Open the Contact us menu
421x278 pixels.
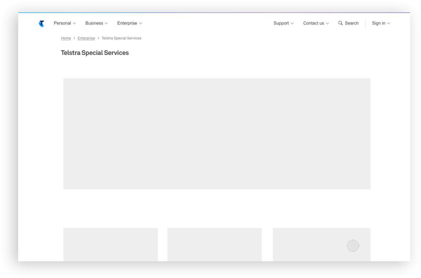[316, 23]
